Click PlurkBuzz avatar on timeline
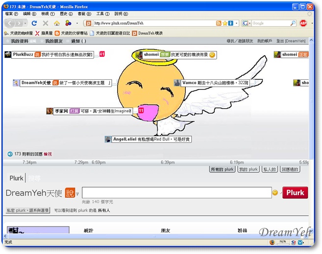Screen dimensions: 322x254 [8, 54]
